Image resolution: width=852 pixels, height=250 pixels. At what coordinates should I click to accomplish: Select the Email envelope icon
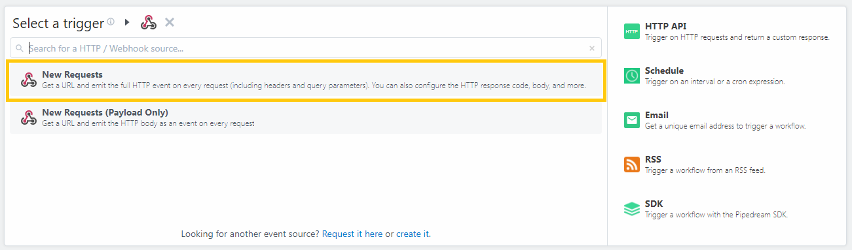(x=632, y=120)
